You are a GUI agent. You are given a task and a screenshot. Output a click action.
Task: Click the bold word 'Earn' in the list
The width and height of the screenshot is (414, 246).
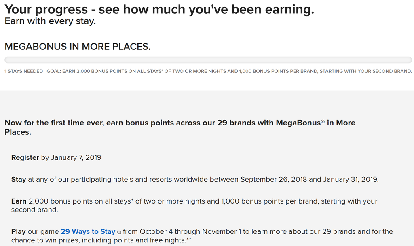[x=19, y=201]
